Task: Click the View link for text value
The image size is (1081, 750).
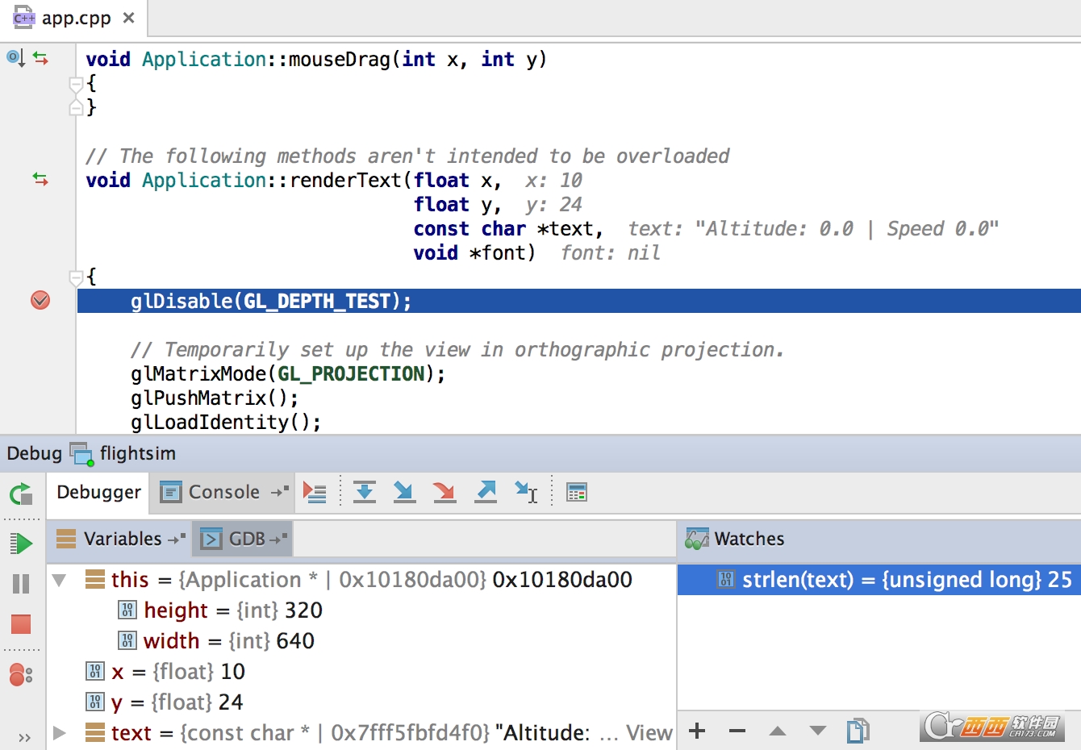Action: tap(649, 732)
